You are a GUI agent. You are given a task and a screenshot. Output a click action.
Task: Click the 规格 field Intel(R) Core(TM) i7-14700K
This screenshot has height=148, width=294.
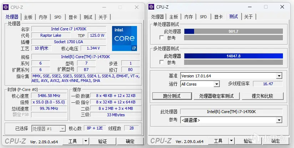point(86,57)
